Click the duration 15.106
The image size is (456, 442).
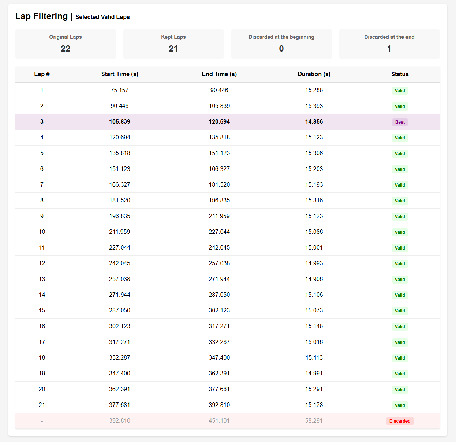click(314, 295)
